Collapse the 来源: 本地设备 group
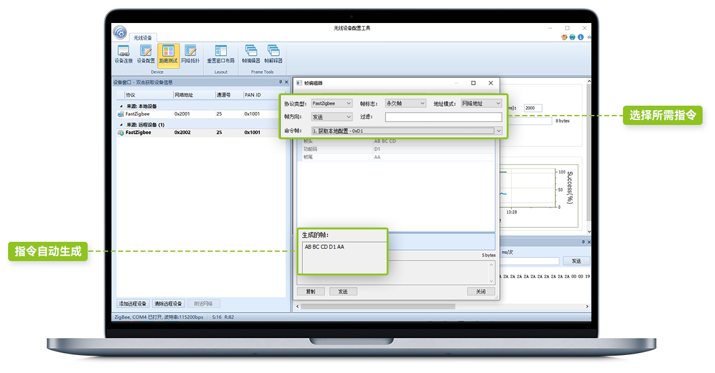This screenshot has height=373, width=715. [x=121, y=106]
